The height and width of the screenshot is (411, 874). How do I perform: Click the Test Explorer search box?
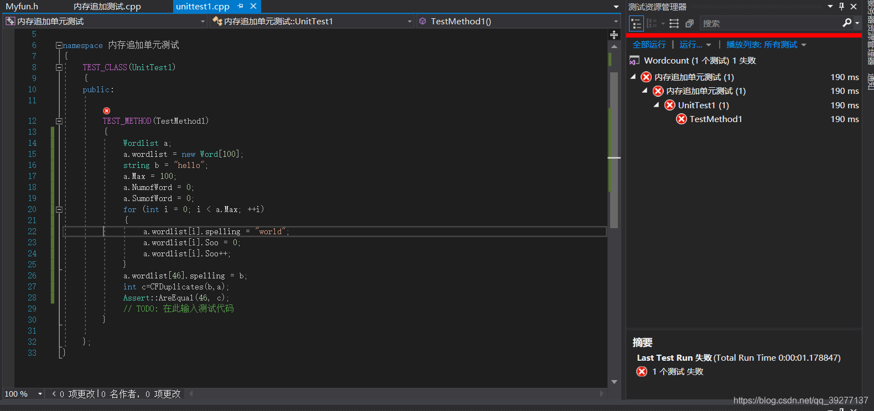click(x=771, y=23)
